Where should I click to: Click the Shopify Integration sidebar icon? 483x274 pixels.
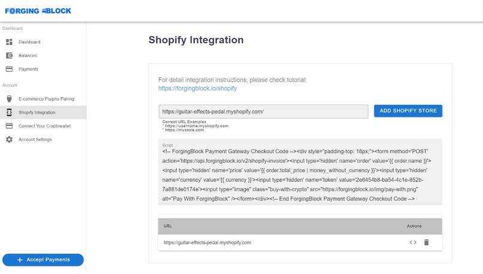(x=9, y=112)
